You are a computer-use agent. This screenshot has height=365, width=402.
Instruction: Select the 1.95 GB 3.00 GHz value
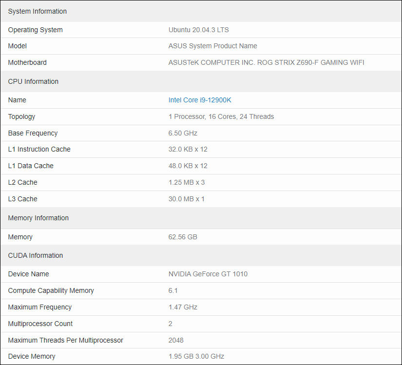(x=196, y=356)
